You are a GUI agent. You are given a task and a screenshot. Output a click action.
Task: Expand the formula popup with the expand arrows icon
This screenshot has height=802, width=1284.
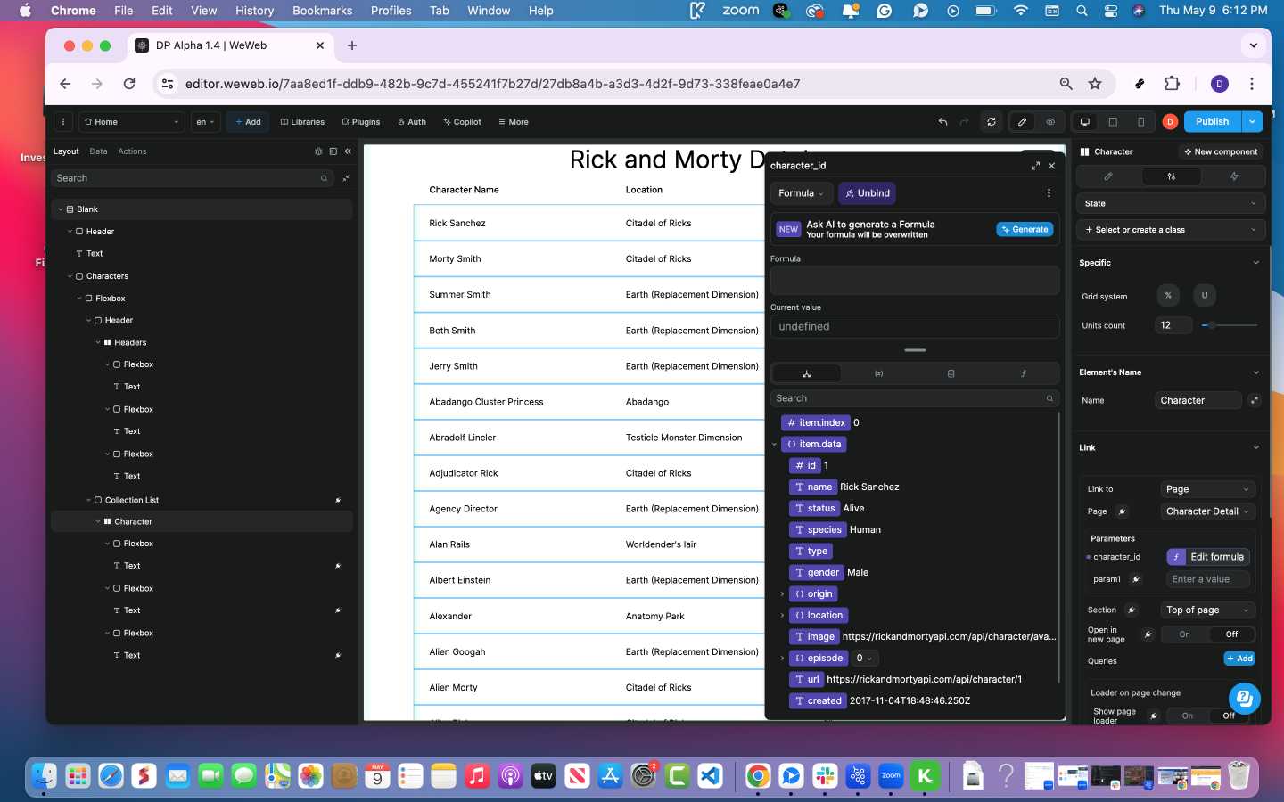point(1035,166)
